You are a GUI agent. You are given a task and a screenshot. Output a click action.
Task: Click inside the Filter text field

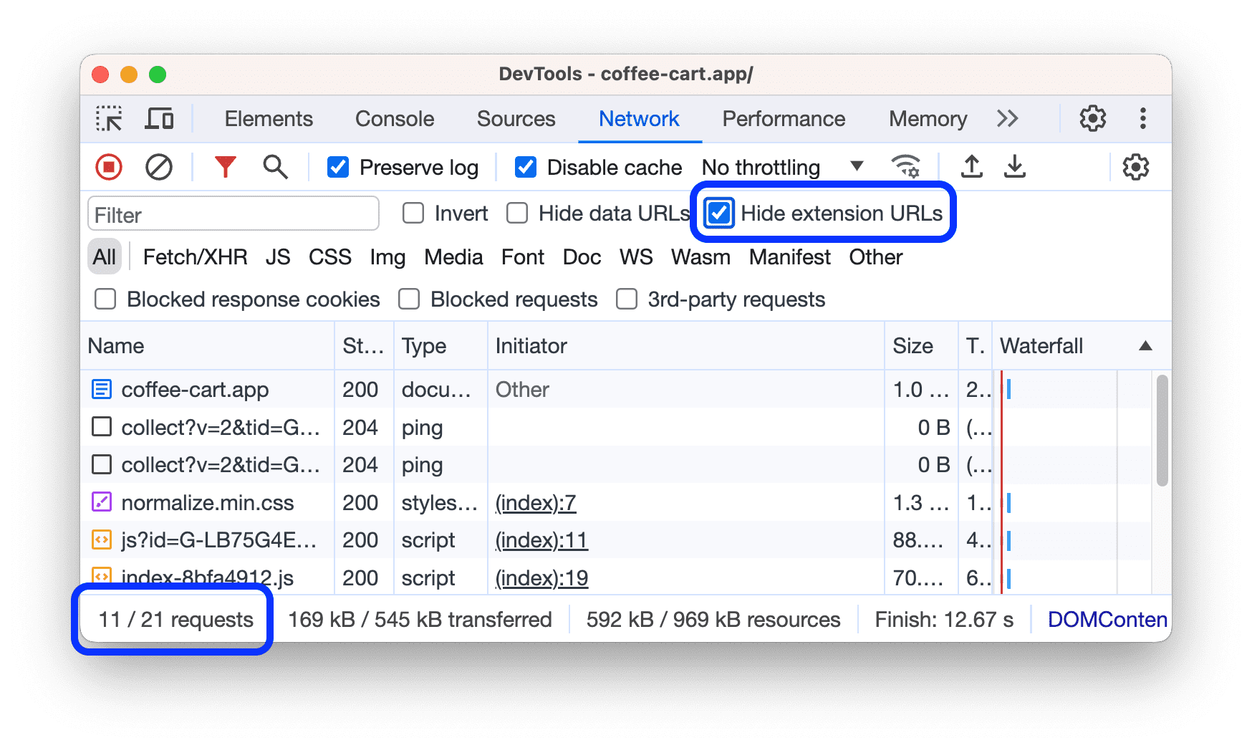(x=233, y=214)
